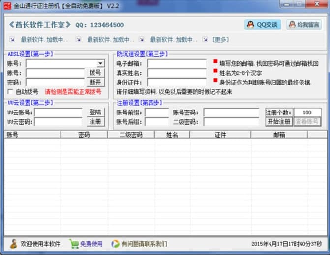Click the 开始注册 button
Screen dimensions: 330x255
(279, 121)
